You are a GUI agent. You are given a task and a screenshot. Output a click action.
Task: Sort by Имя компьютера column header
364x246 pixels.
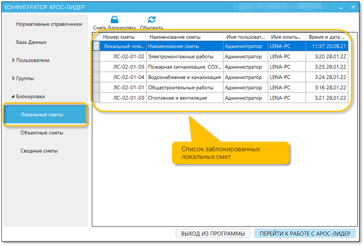287,37
